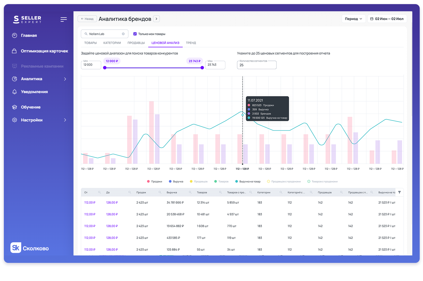Select bold axis label 112 – 128 ₽
This screenshot has height=281, width=423.
(242, 169)
